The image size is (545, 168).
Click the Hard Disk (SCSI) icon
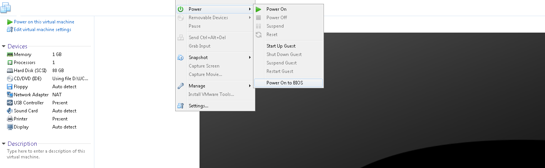pyautogui.click(x=10, y=71)
